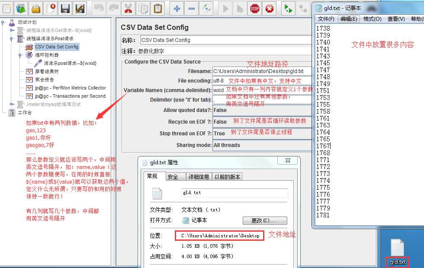Screen dimensions: 424x268
Task: Open the Recycle on EOF dropdown
Action: tap(262, 122)
